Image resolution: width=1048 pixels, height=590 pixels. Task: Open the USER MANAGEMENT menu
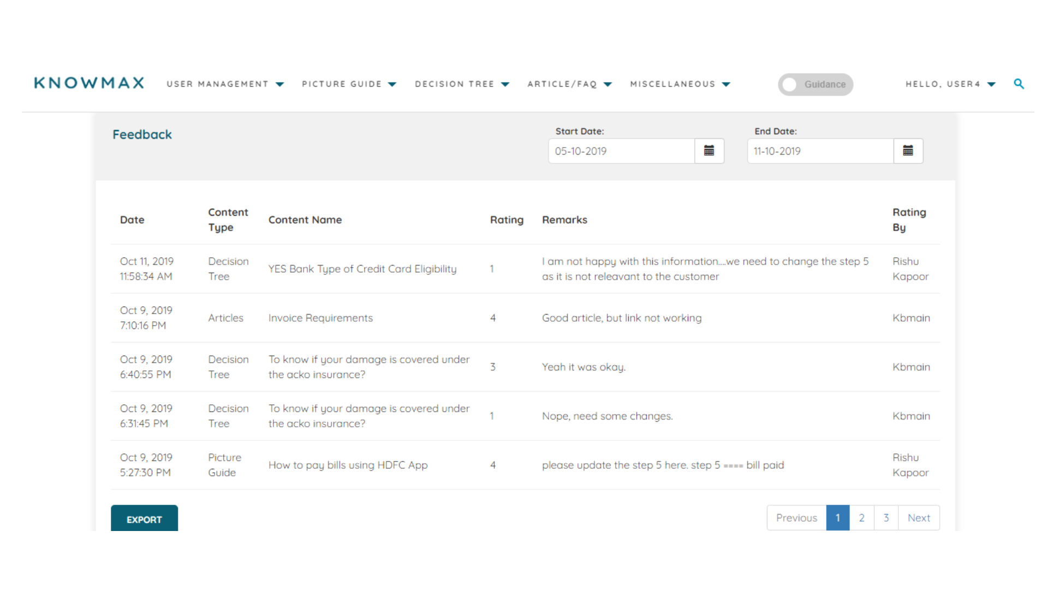218,84
